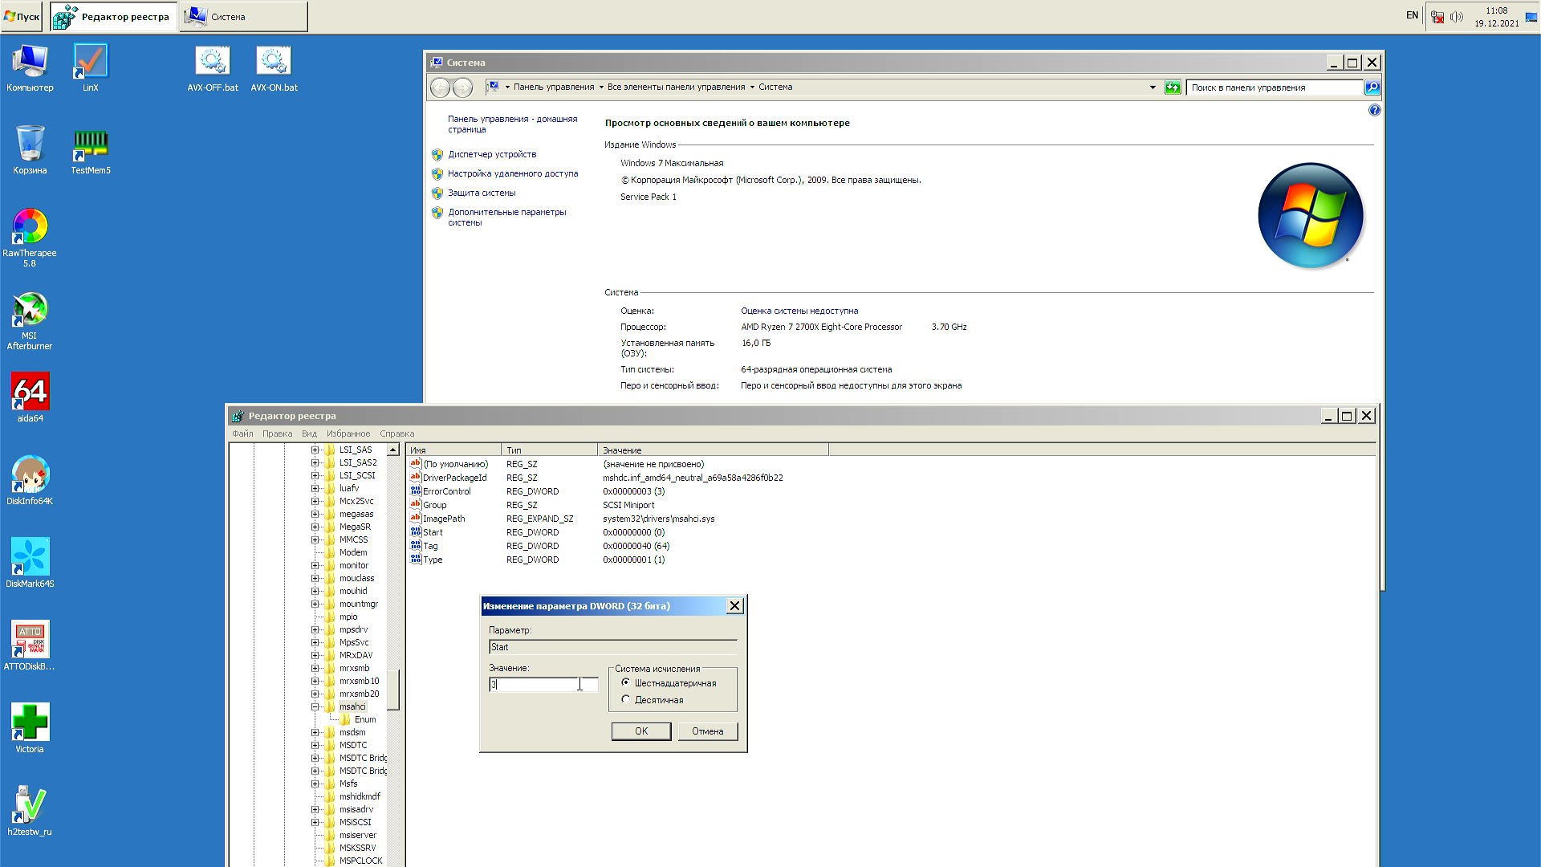Screen dimensions: 1541x867
Task: Click the registry tree vertical scrollbar thumb
Action: [393, 690]
